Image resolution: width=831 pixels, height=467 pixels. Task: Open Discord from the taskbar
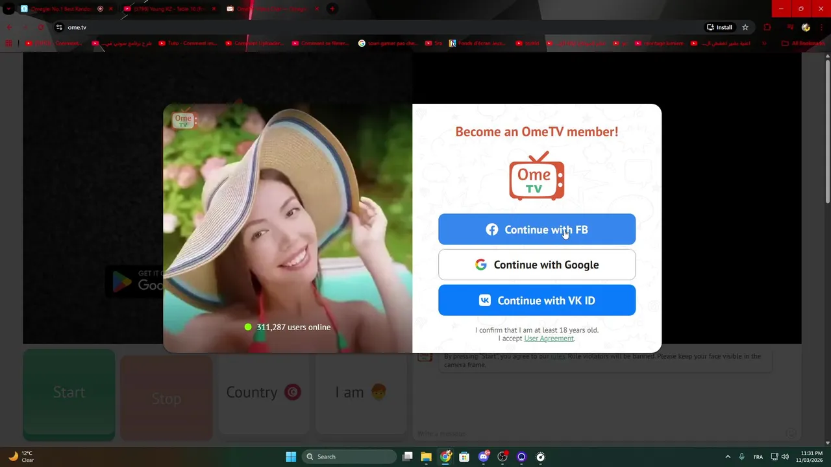click(484, 457)
